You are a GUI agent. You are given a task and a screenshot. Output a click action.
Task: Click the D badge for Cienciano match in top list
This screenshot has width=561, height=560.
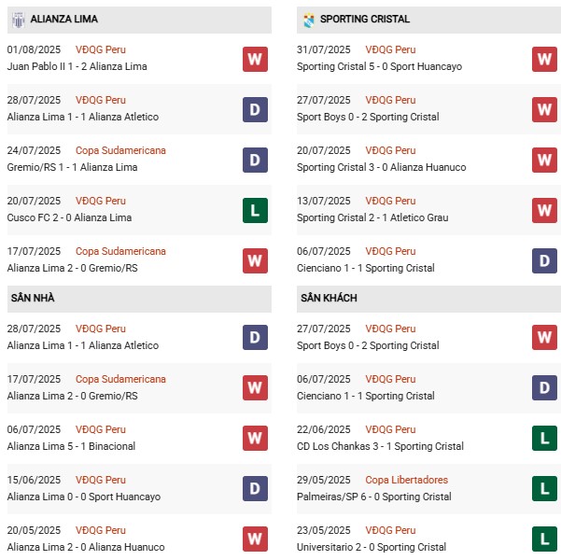pyautogui.click(x=544, y=260)
